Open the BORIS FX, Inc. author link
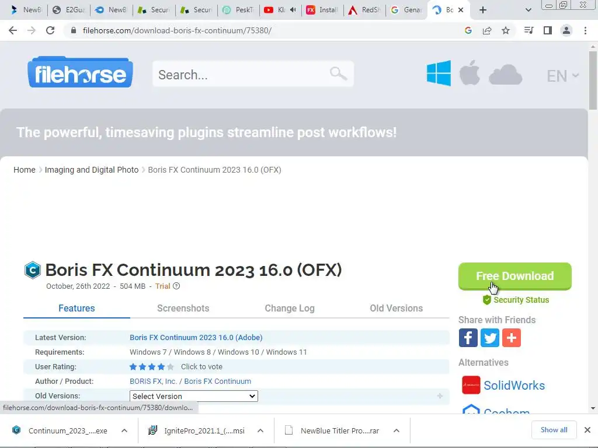Viewport: 598px width, 448px height. click(x=153, y=381)
